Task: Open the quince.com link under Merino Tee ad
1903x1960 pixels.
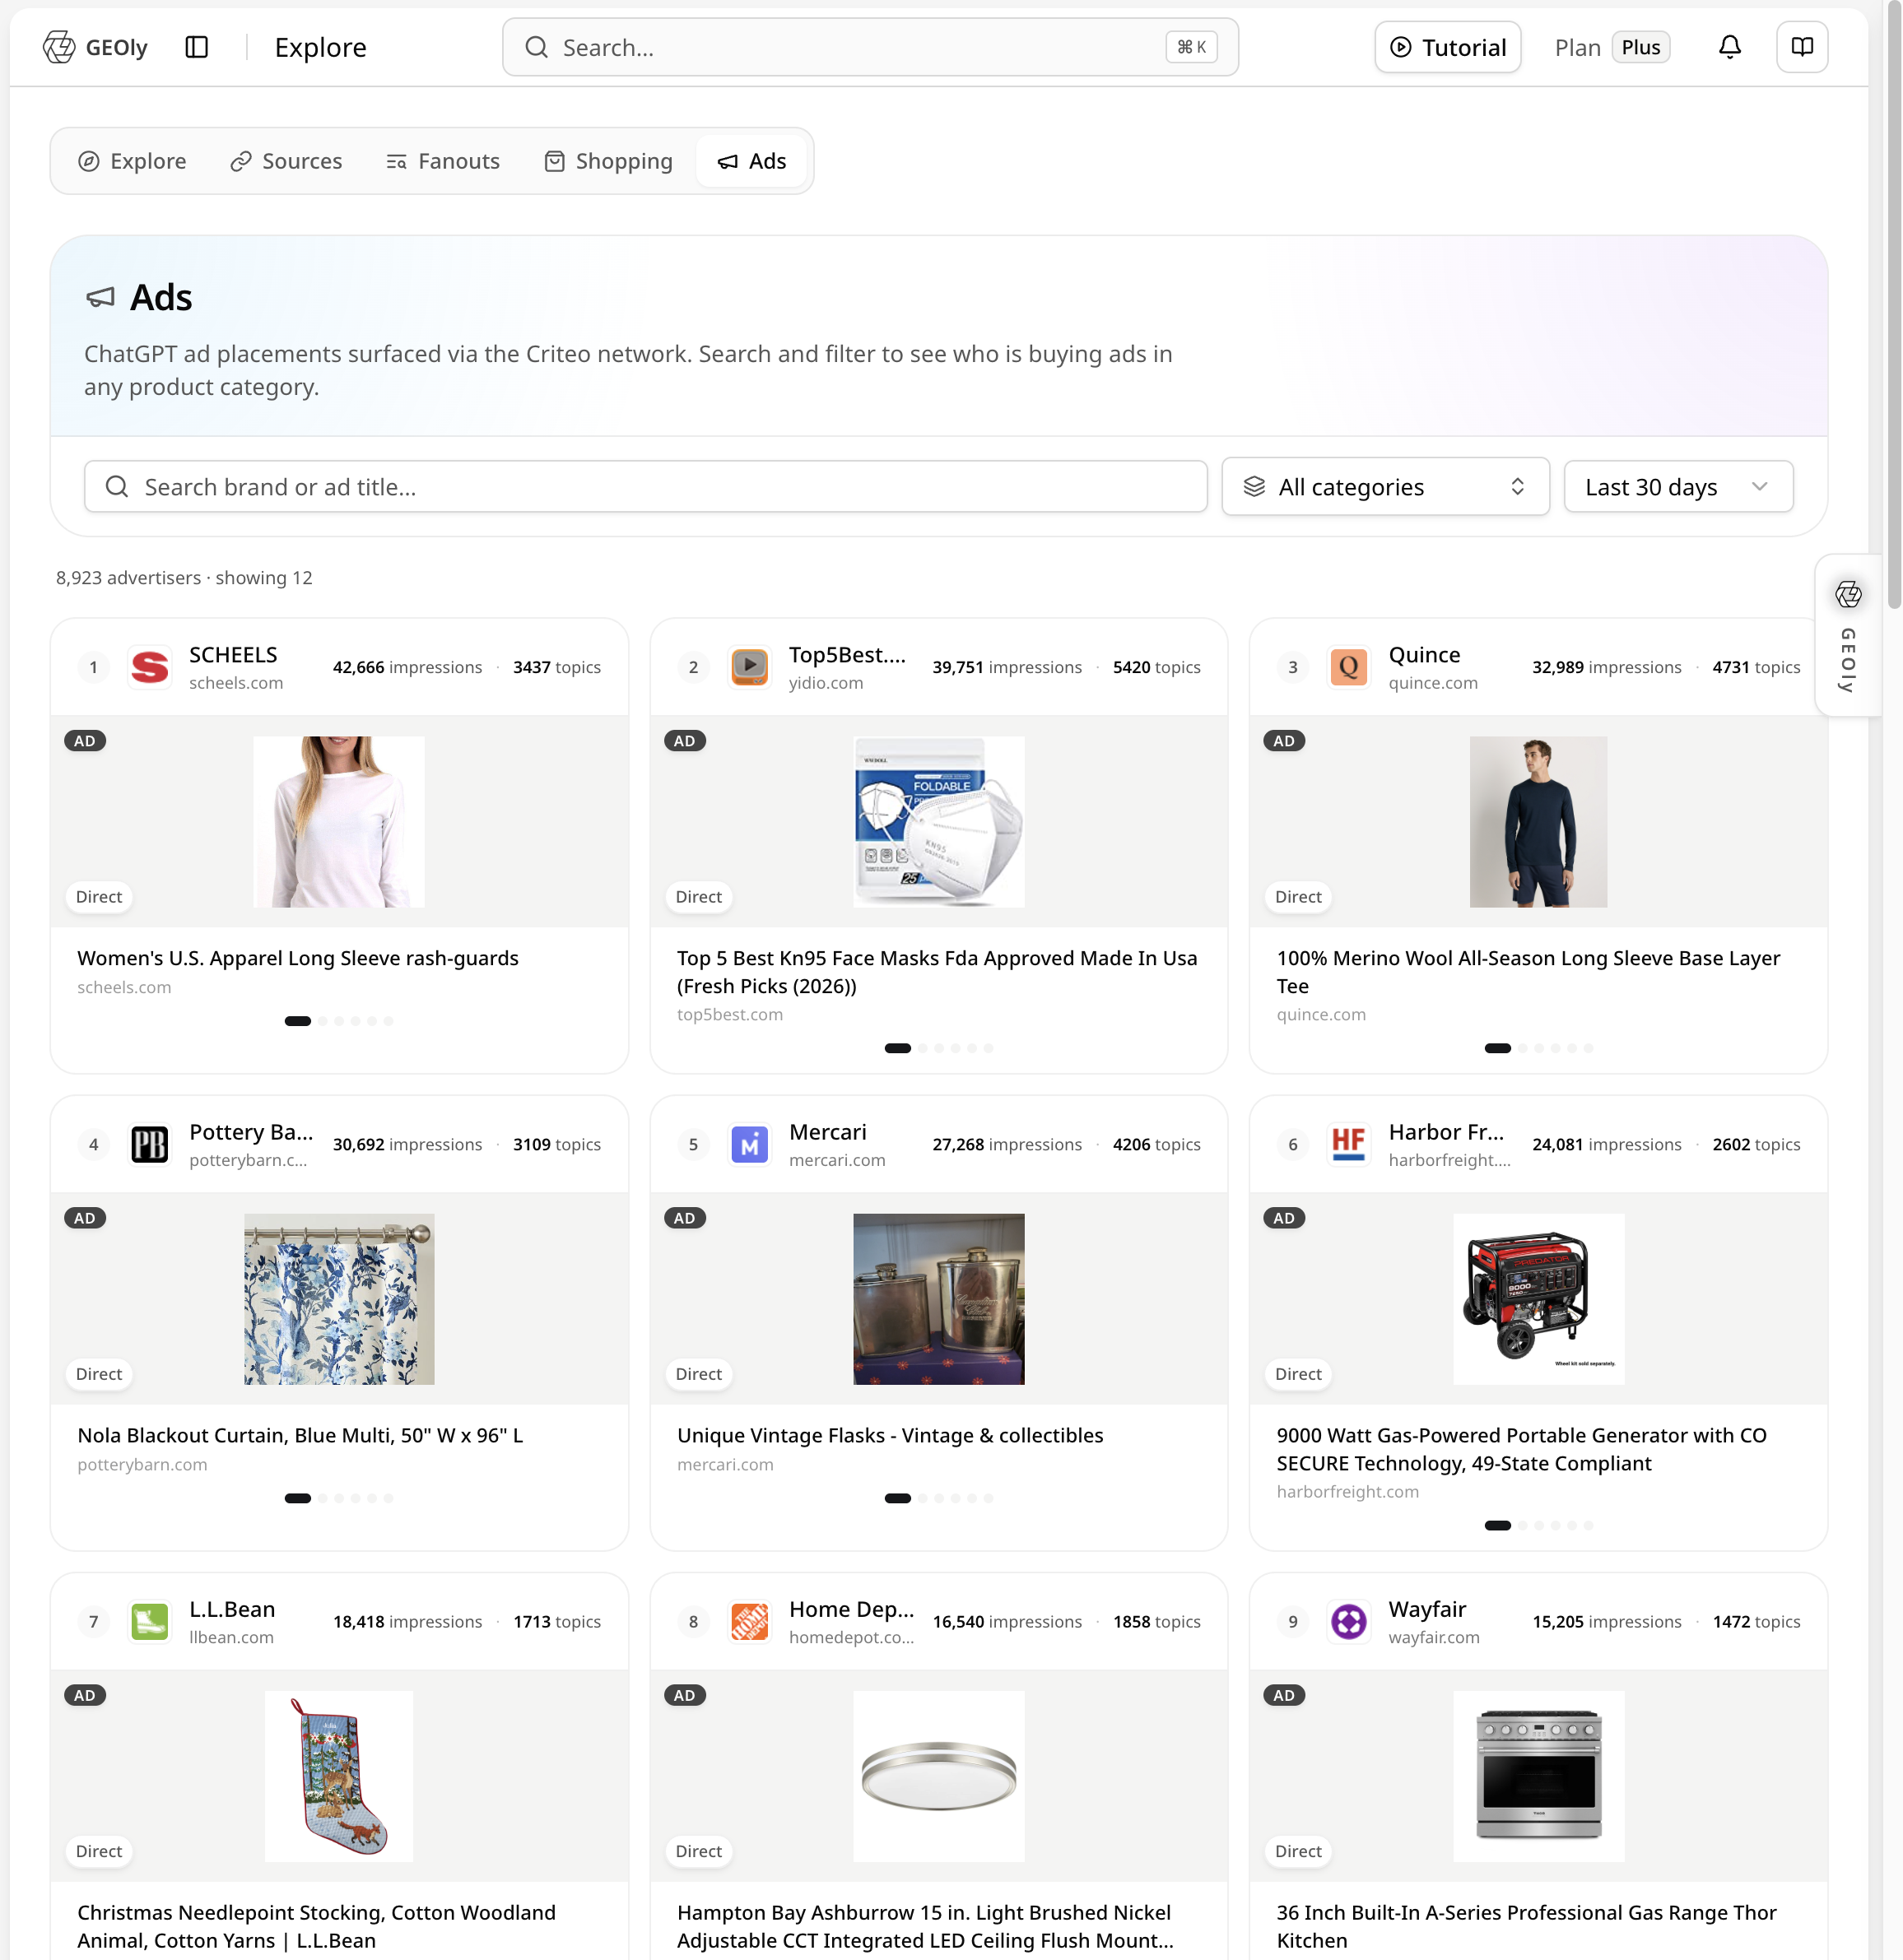Action: pos(1321,1014)
